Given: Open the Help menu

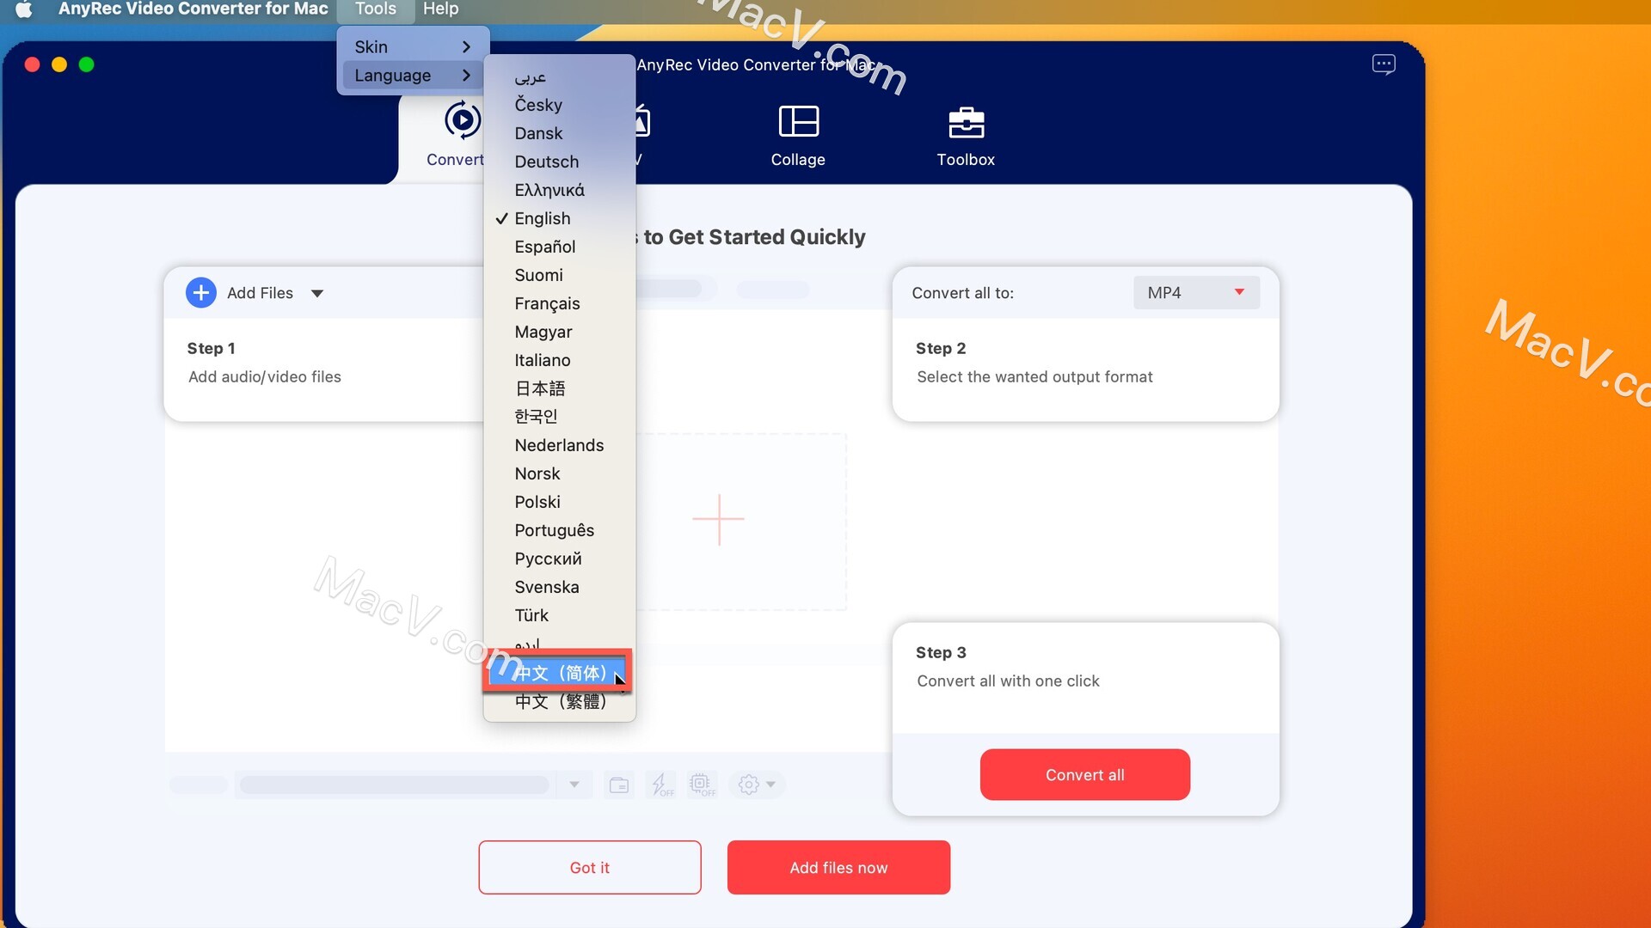Looking at the screenshot, I should click(441, 9).
